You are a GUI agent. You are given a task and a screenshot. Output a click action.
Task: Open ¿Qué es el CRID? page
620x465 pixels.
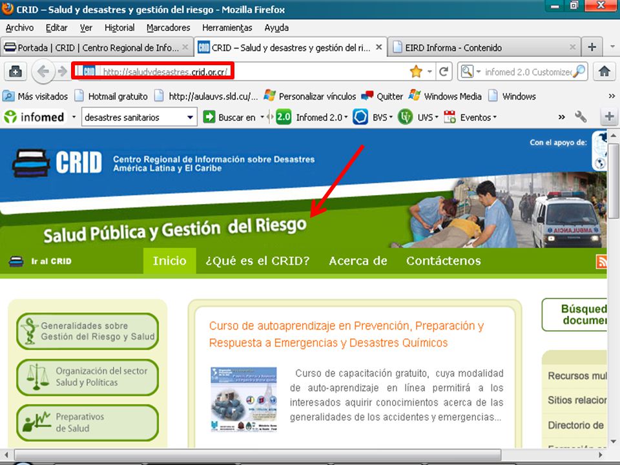coord(258,261)
